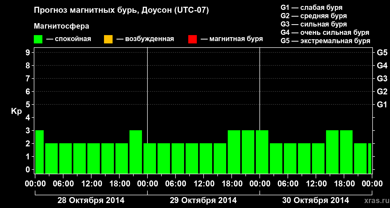Click the 'Kp' axis label
The image size is (390, 208).
tap(16, 112)
